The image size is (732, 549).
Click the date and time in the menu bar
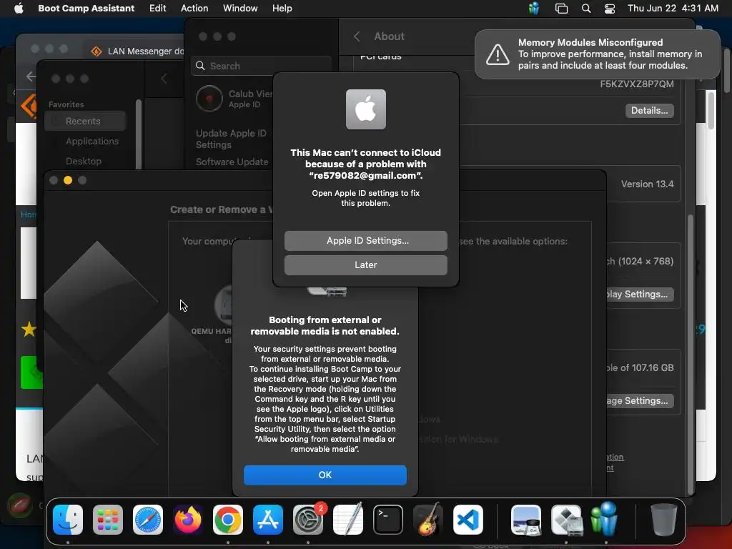pos(673,9)
